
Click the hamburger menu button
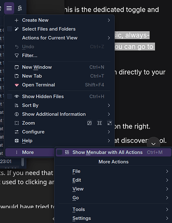[x=9, y=8]
